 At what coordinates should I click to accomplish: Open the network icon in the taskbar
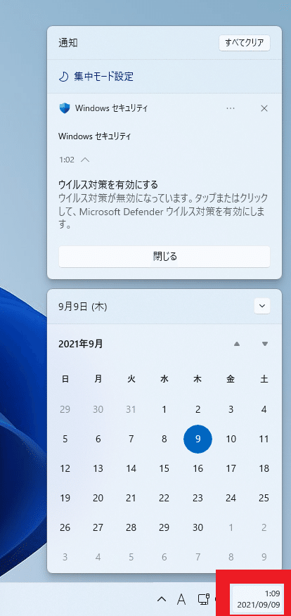click(x=203, y=600)
